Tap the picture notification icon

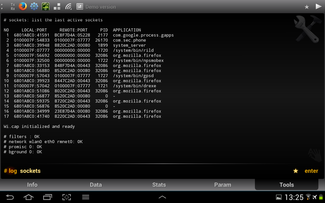coord(279,197)
